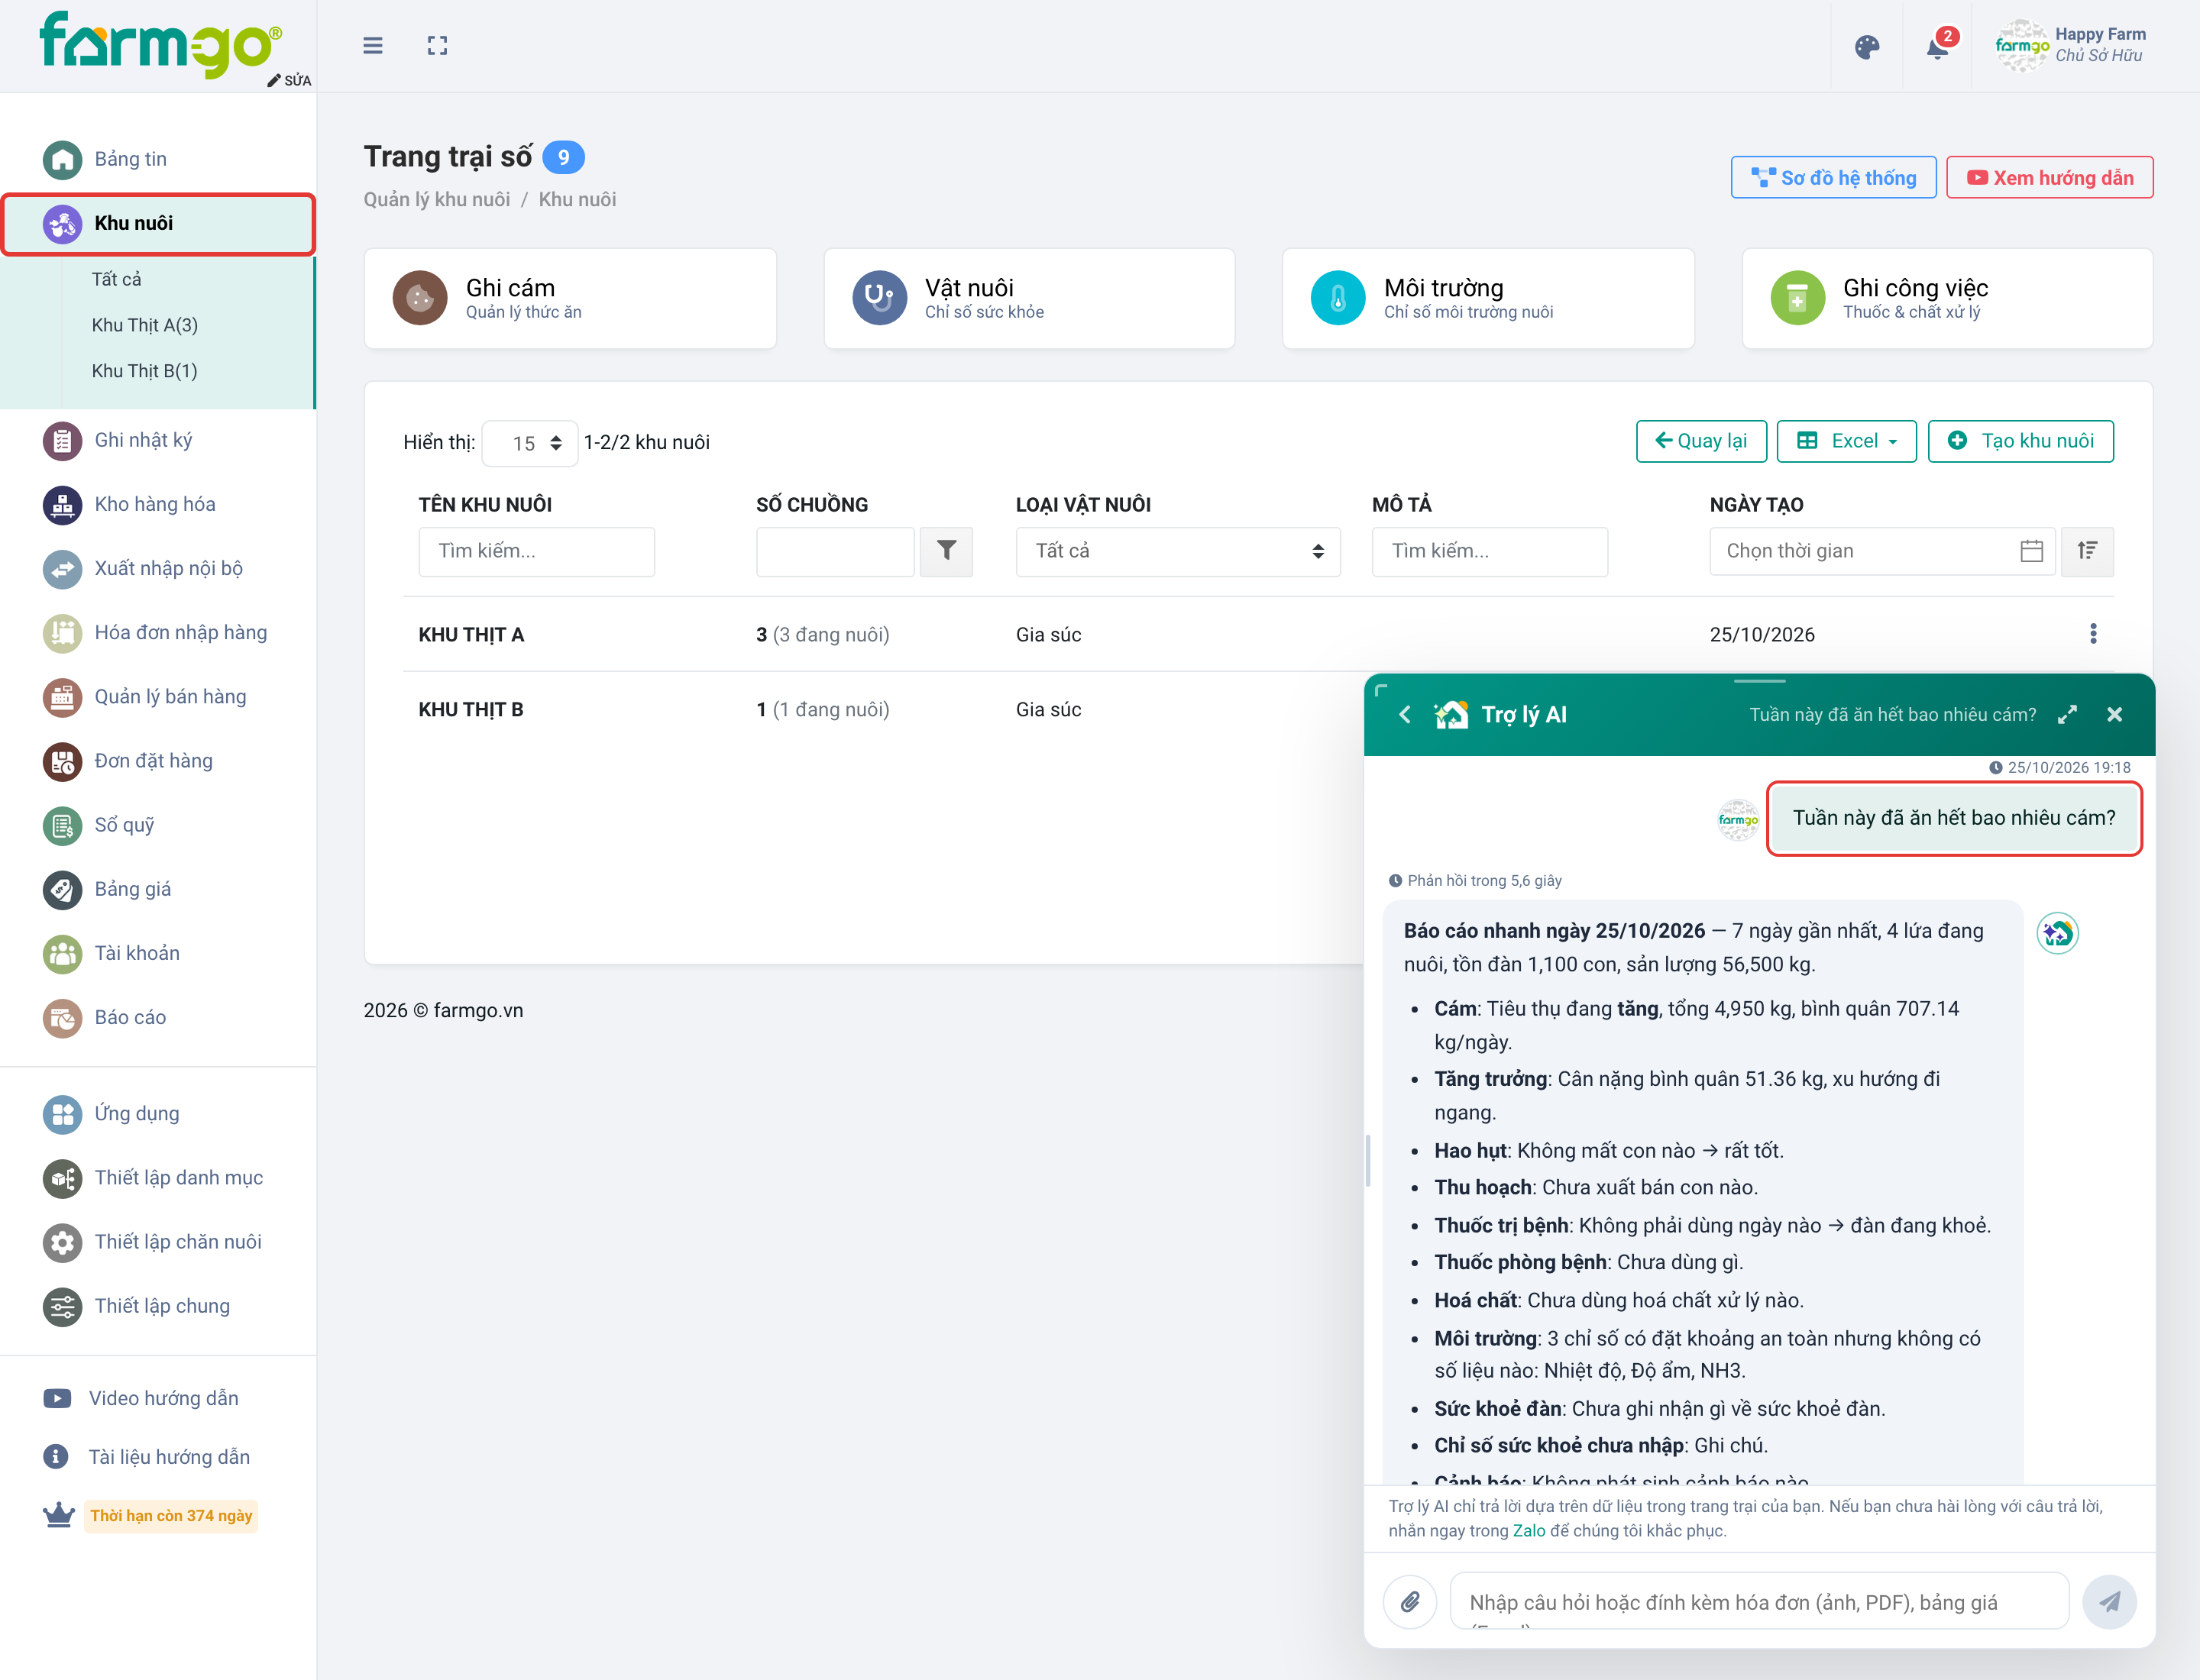Open the Ghi công việc card
This screenshot has height=1680, width=2200.
tap(1947, 299)
